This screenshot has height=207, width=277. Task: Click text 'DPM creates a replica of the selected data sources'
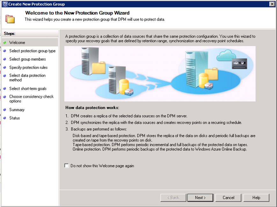click(129, 116)
